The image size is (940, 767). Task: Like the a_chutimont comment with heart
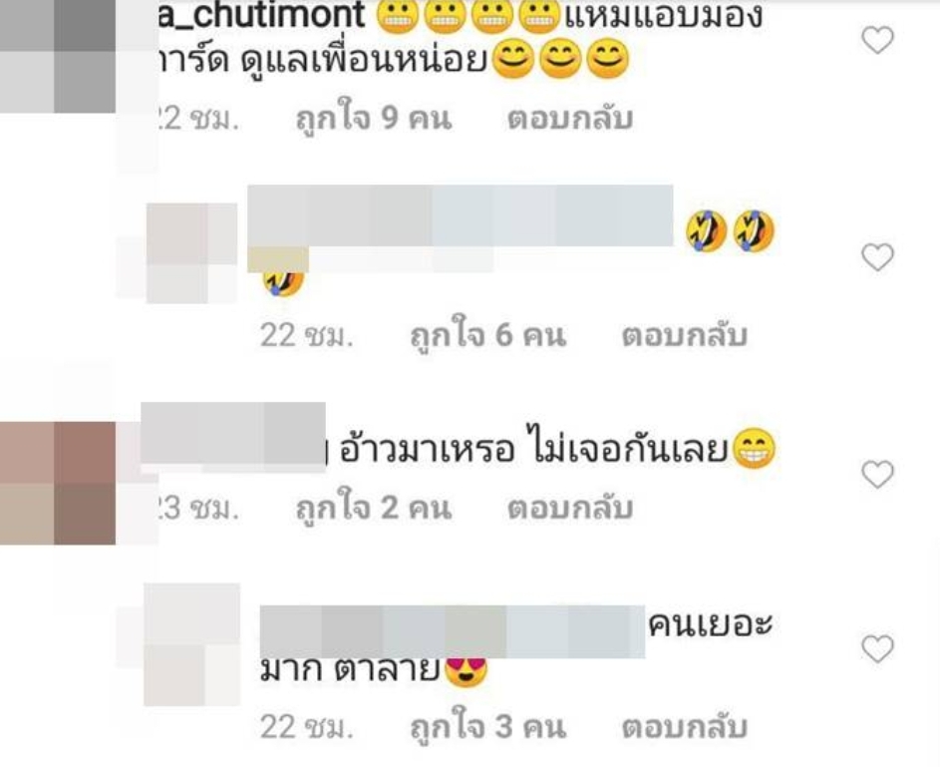pyautogui.click(x=877, y=40)
